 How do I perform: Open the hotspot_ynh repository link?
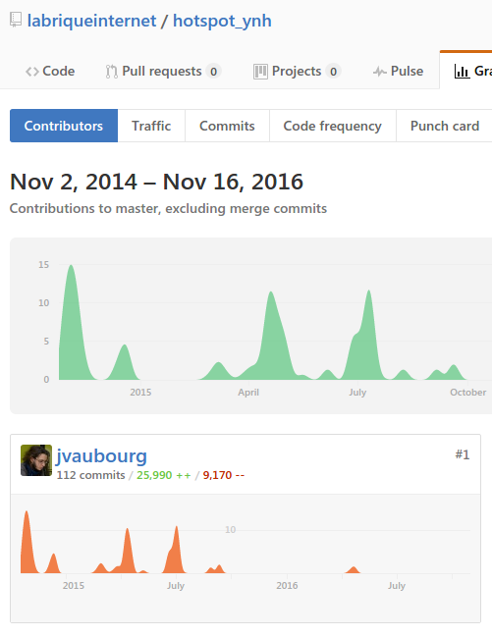(222, 21)
